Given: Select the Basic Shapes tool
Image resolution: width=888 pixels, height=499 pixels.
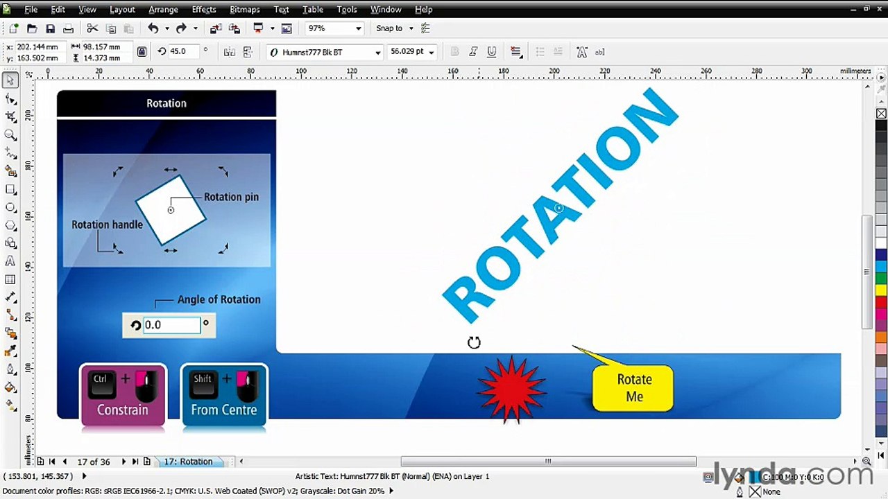Looking at the screenshot, I should pos(10,243).
